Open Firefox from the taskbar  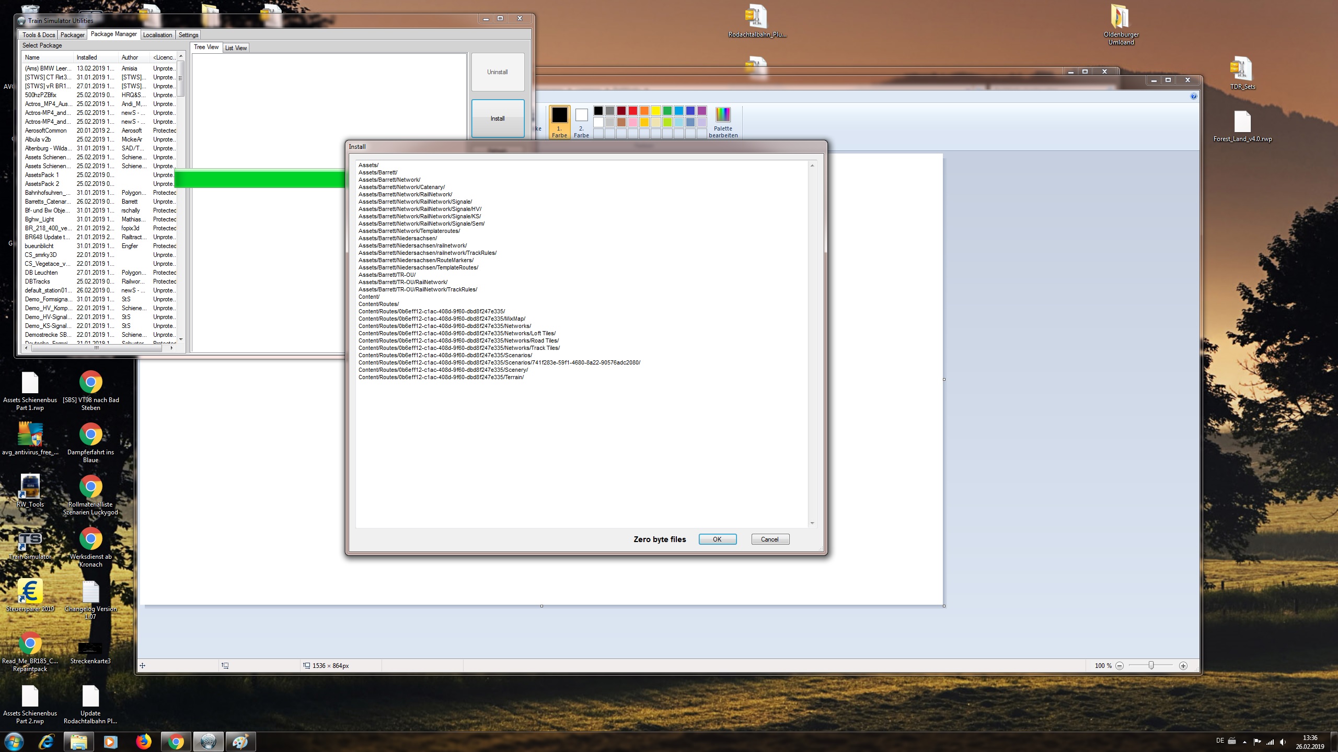coord(143,742)
